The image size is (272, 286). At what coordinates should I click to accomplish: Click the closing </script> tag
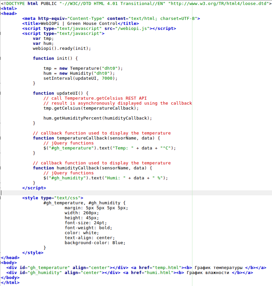(34, 188)
